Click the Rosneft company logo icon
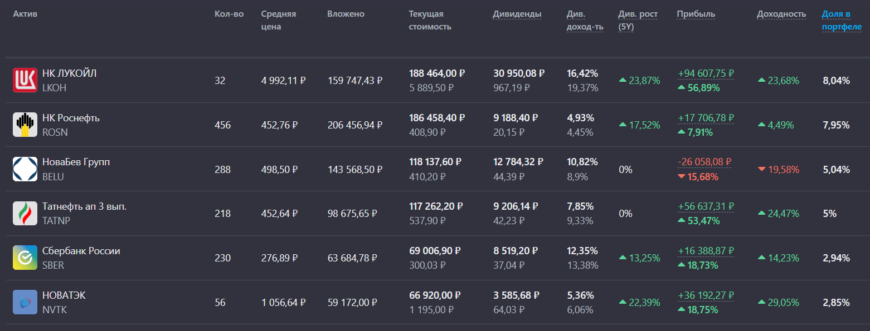 (x=25, y=125)
